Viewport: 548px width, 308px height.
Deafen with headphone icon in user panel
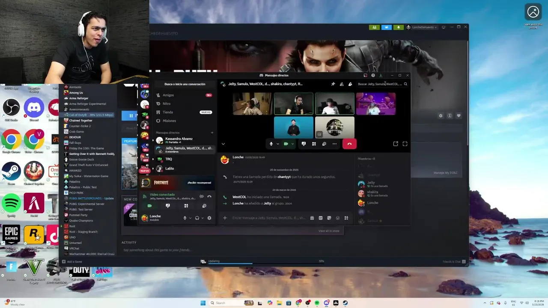tap(197, 218)
